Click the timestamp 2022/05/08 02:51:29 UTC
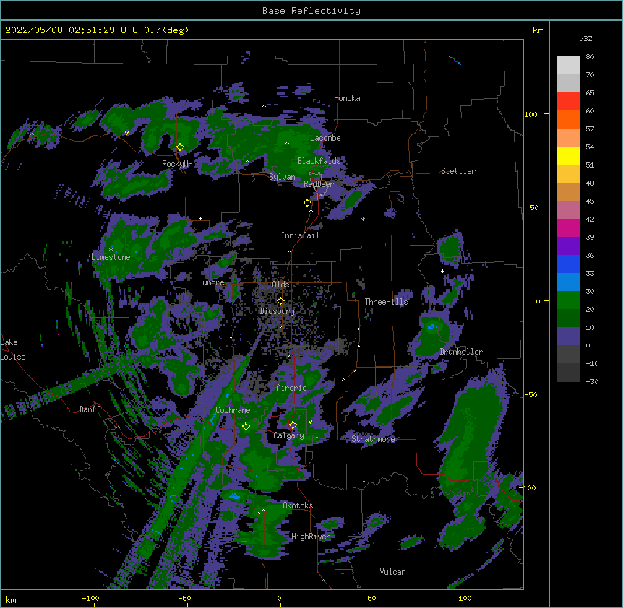This screenshot has width=623, height=608. pyautogui.click(x=71, y=30)
